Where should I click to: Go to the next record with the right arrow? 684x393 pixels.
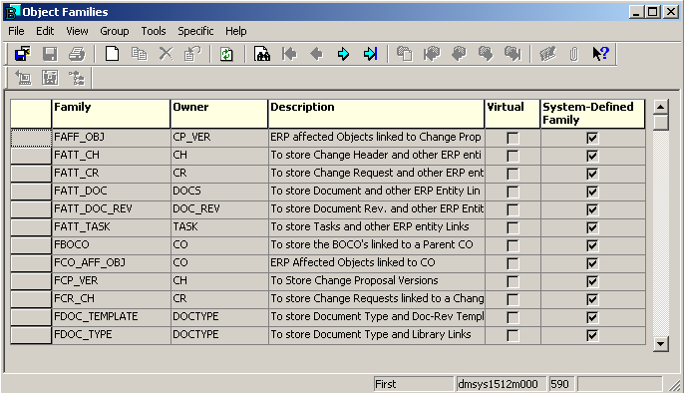pyautogui.click(x=343, y=54)
